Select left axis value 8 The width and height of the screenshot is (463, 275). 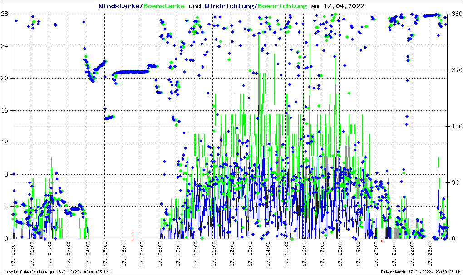(x=6, y=174)
